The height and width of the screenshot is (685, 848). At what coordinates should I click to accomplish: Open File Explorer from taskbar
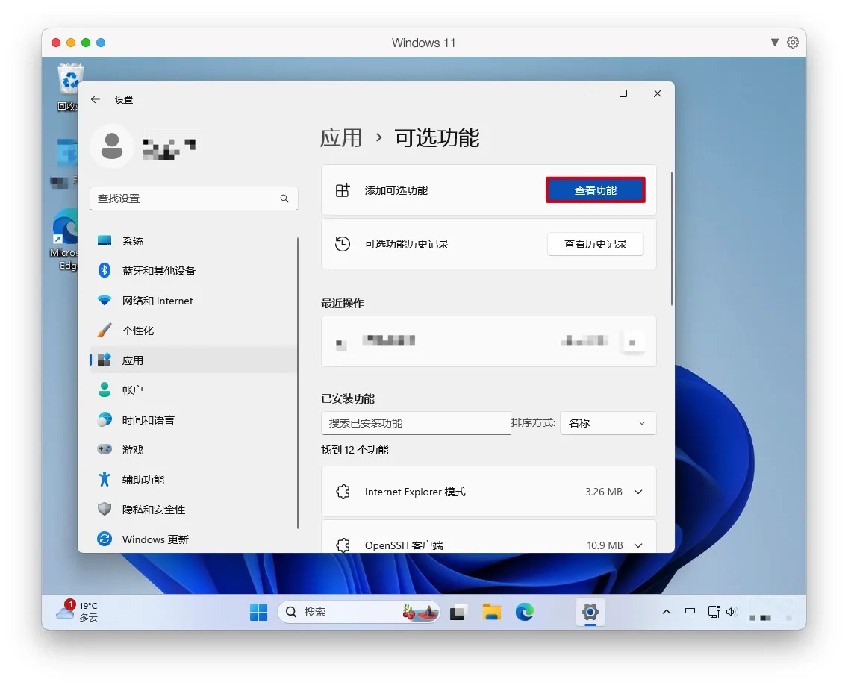(x=492, y=612)
